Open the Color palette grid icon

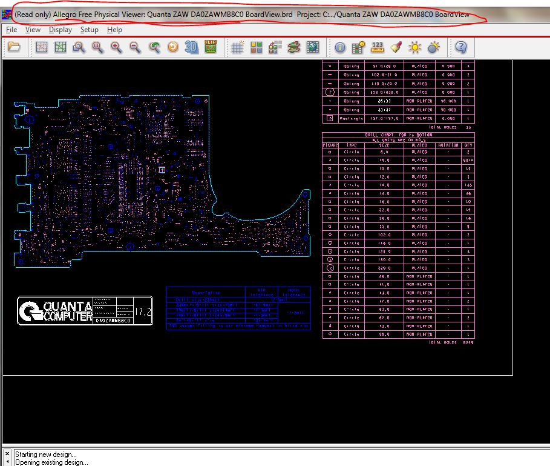[257, 47]
